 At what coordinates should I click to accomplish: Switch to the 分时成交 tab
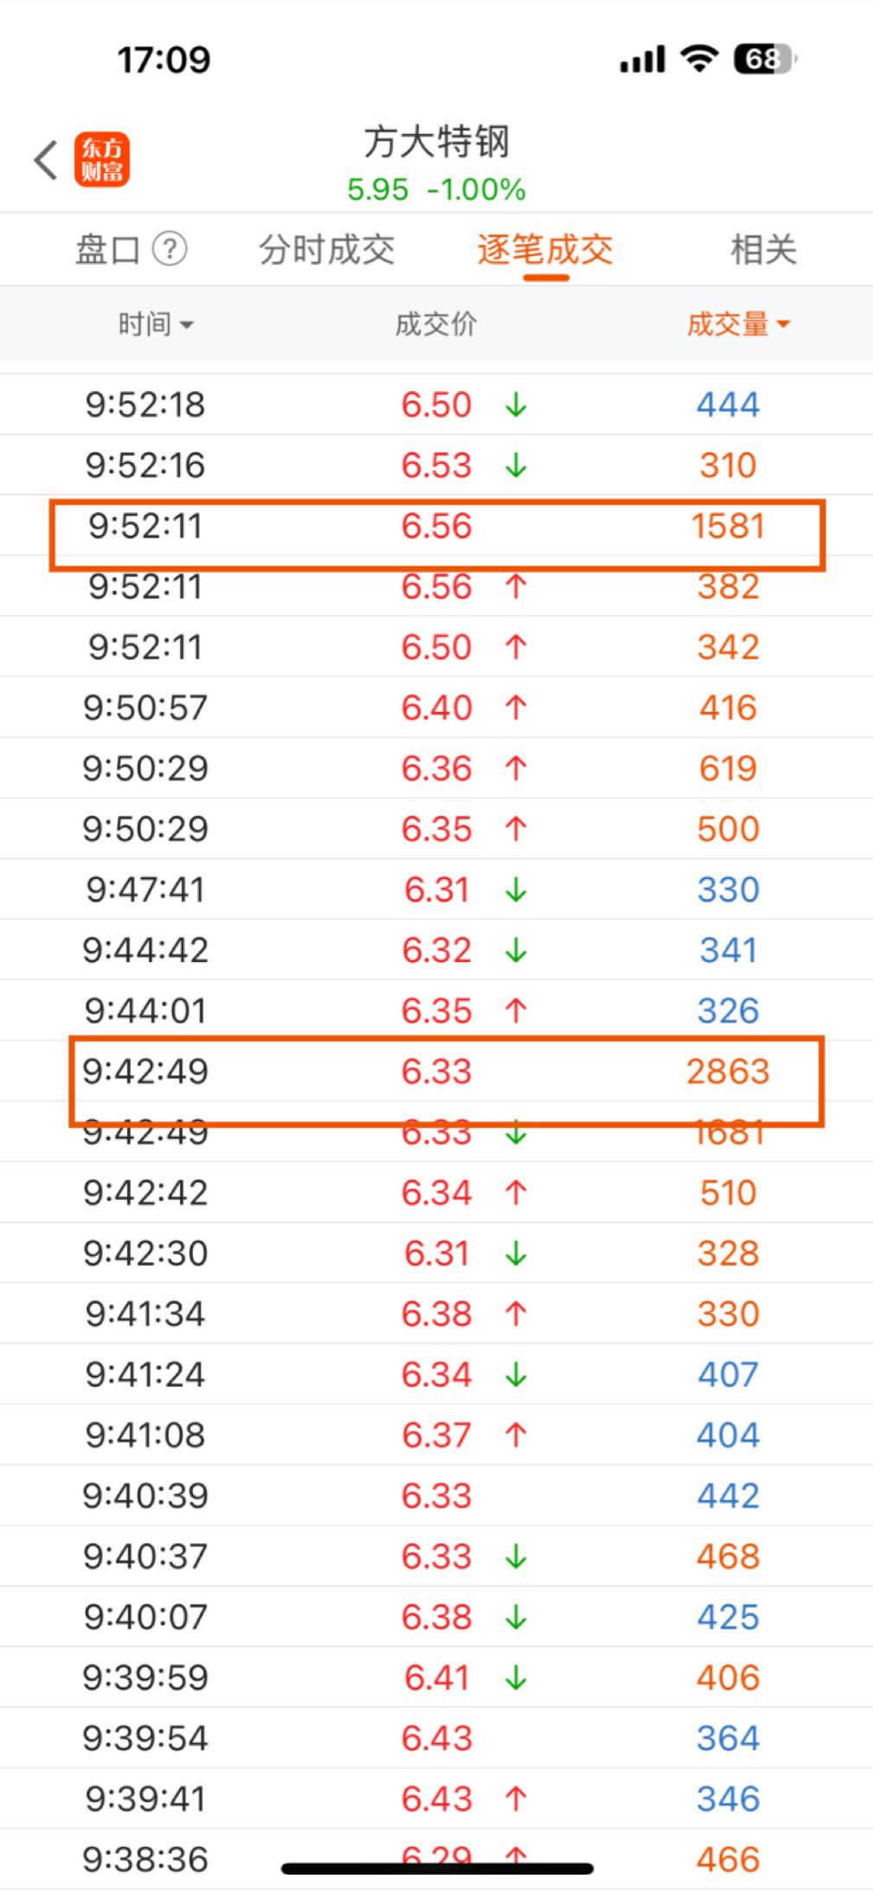327,250
